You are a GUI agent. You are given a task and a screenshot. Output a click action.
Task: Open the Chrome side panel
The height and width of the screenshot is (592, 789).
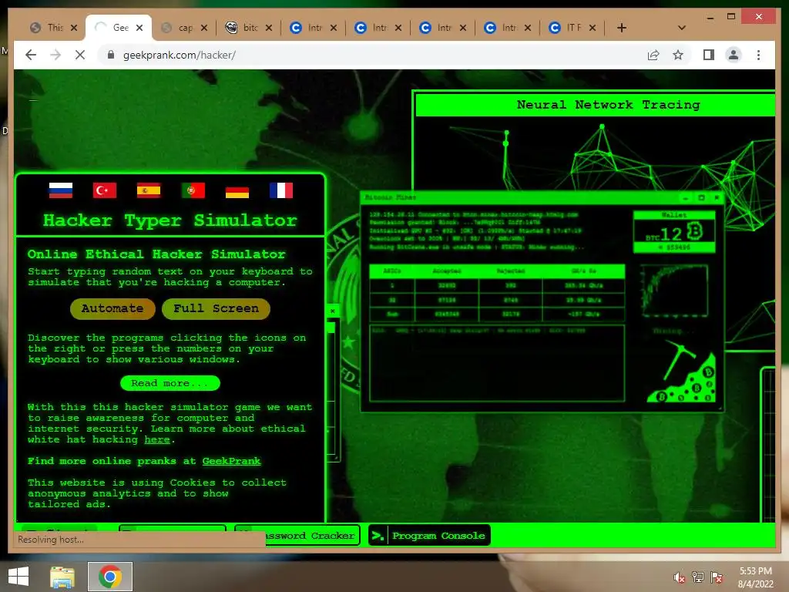[709, 55]
